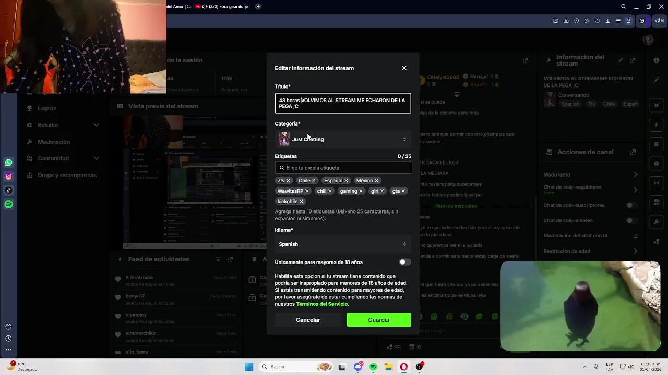668x375 pixels.
Task: Open Opera search in tabs magnifier
Action: (x=624, y=7)
